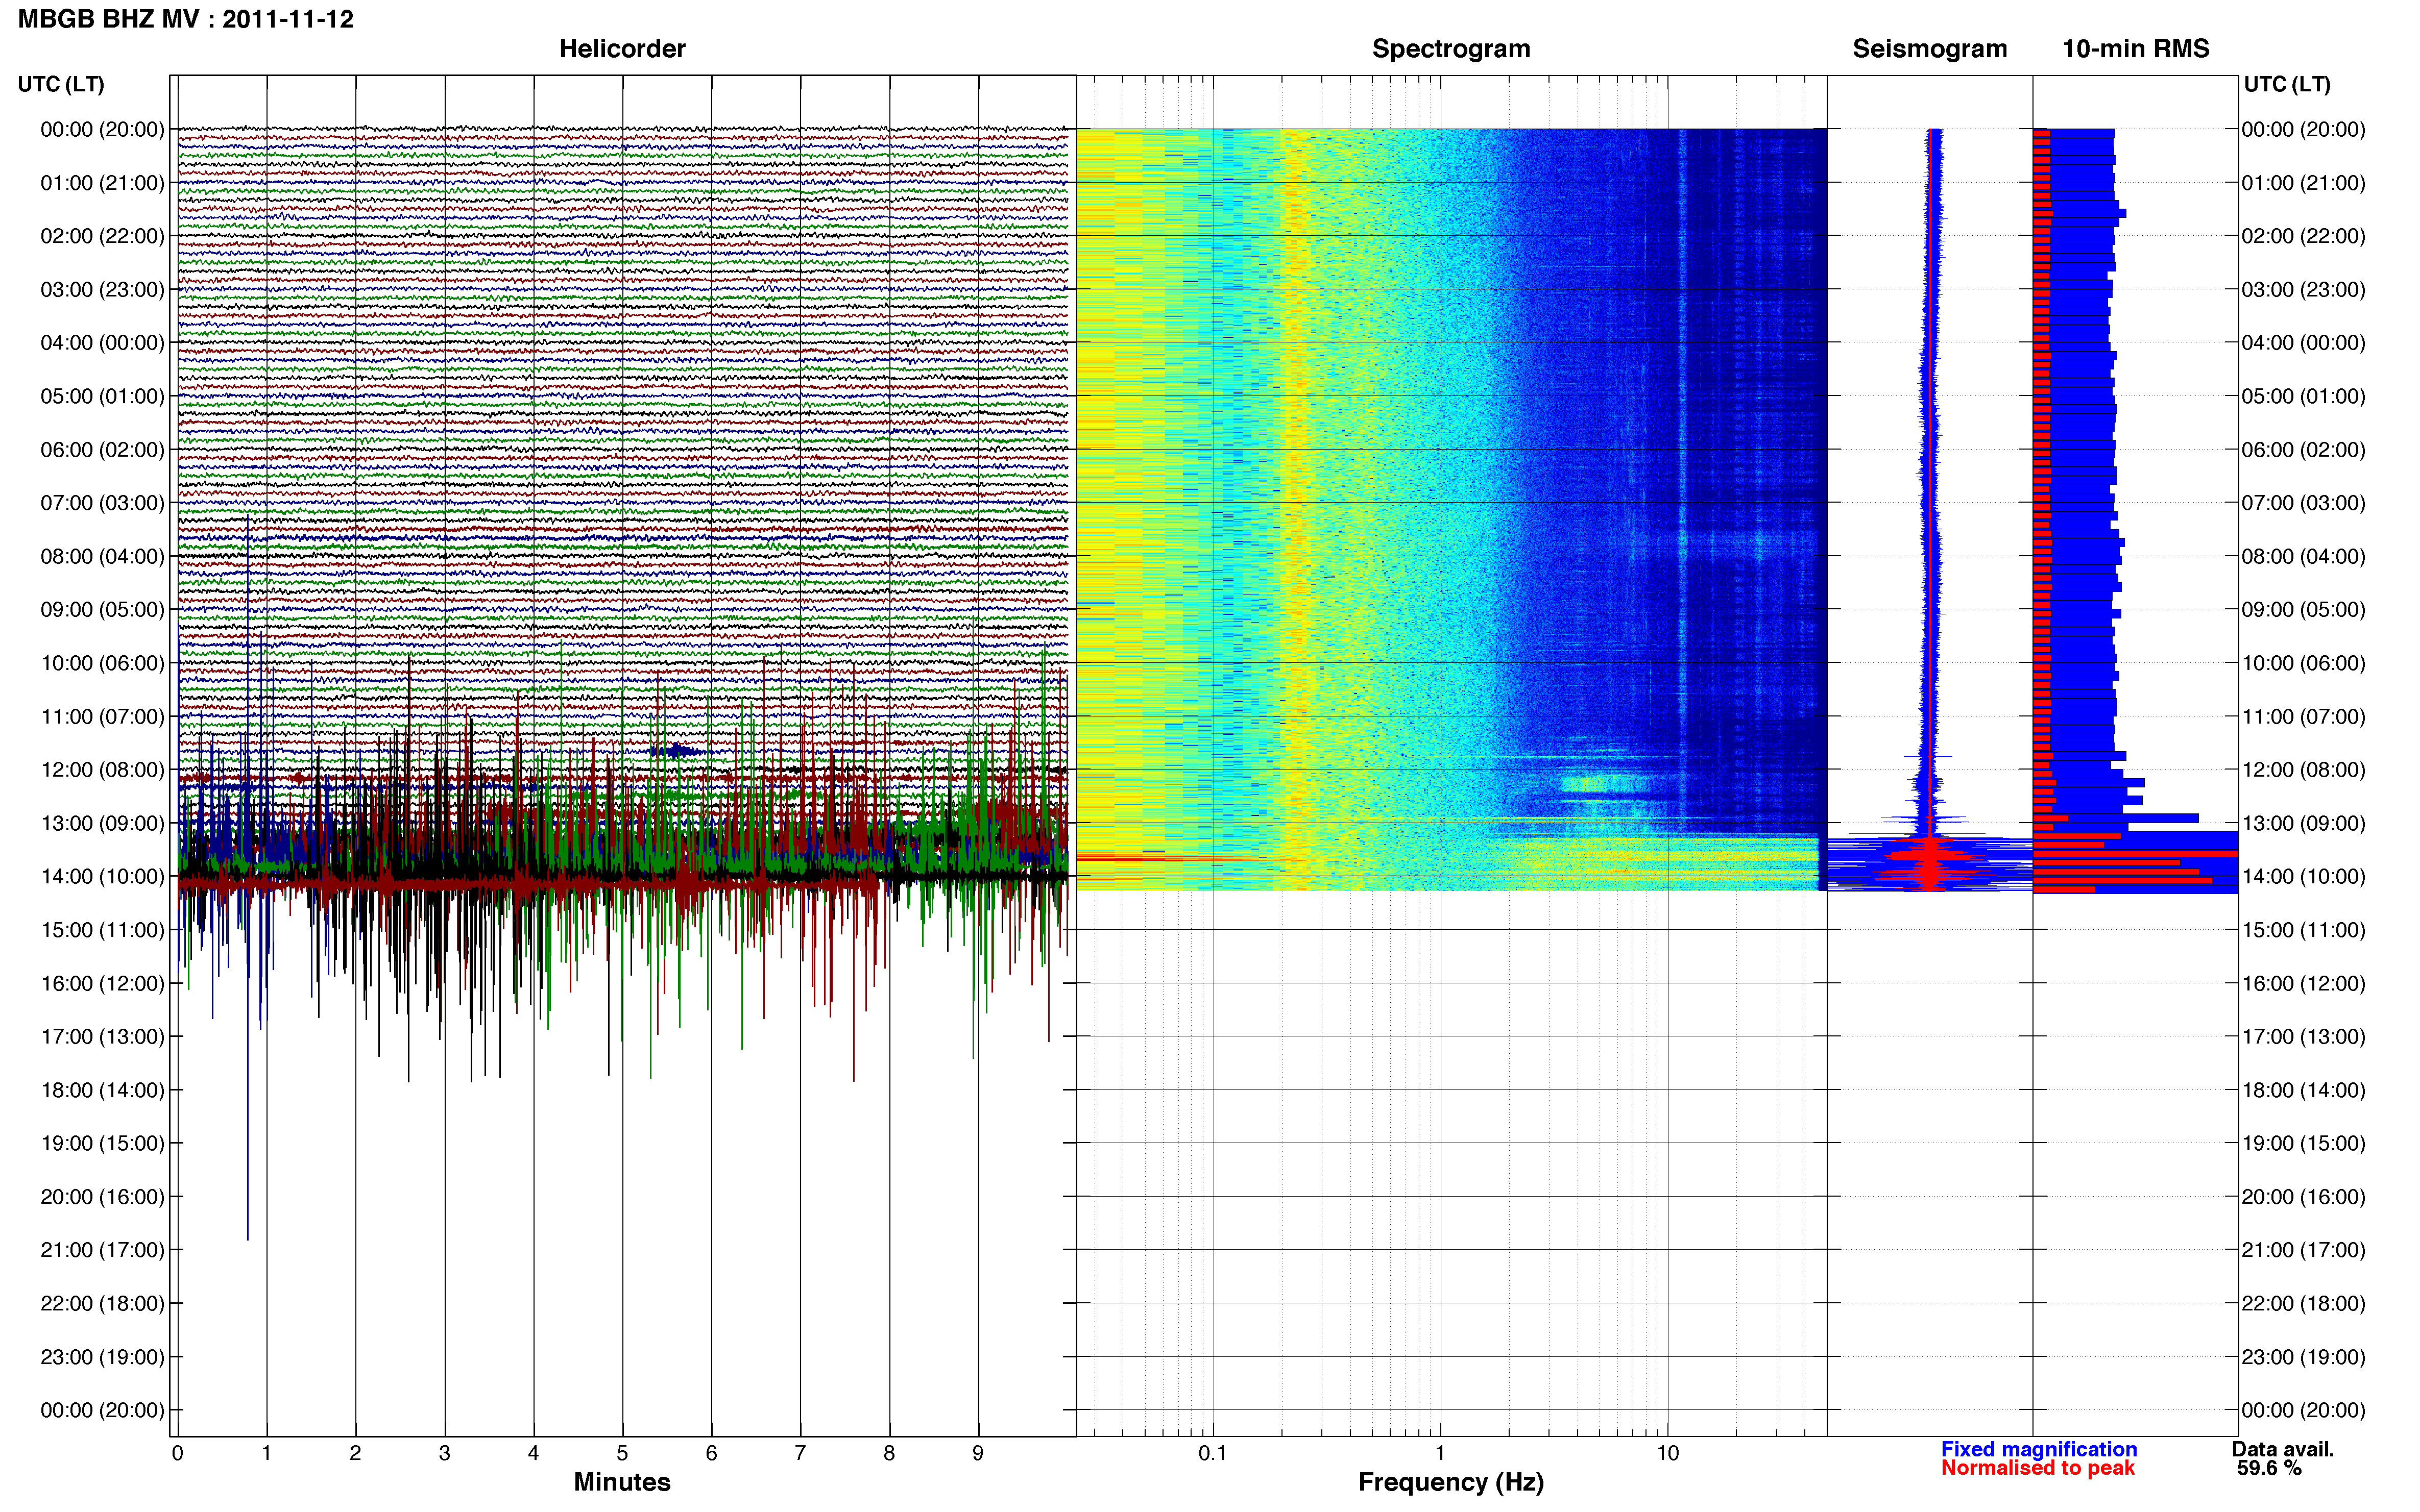Click helicorder minute tick '4'
2420x1512 pixels.
(533, 1453)
